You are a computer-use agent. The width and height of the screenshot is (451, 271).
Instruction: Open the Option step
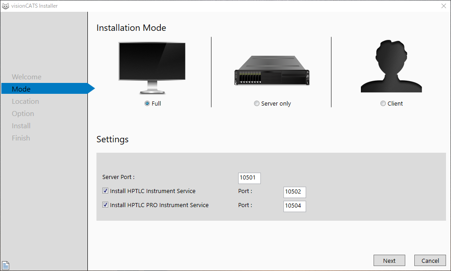point(23,114)
